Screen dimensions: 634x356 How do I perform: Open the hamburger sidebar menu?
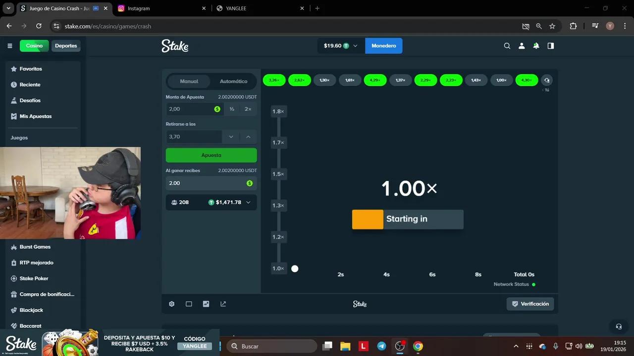10,46
